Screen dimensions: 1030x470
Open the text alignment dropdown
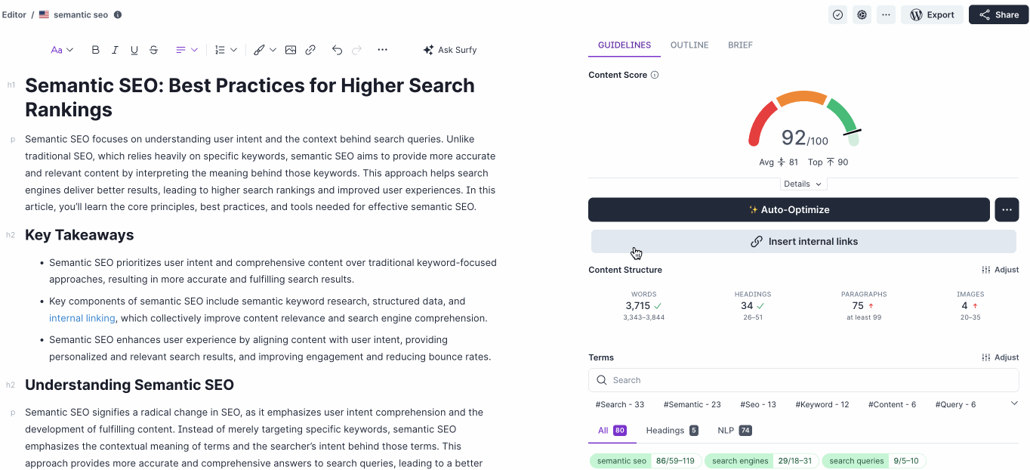point(187,50)
